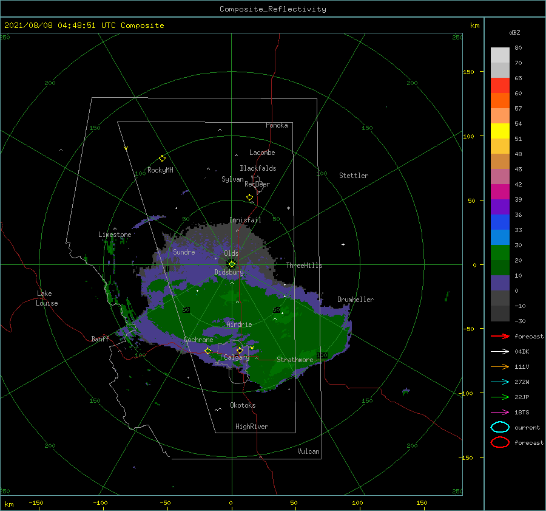The image size is (546, 511).
Task: Click the Composite_Reflectivity title
Action: pos(272,9)
